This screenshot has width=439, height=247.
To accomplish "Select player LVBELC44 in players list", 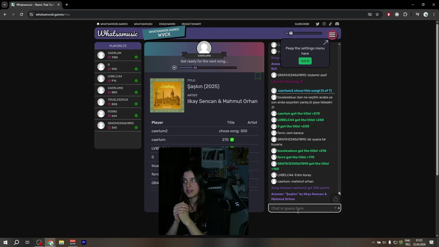I will (118, 79).
